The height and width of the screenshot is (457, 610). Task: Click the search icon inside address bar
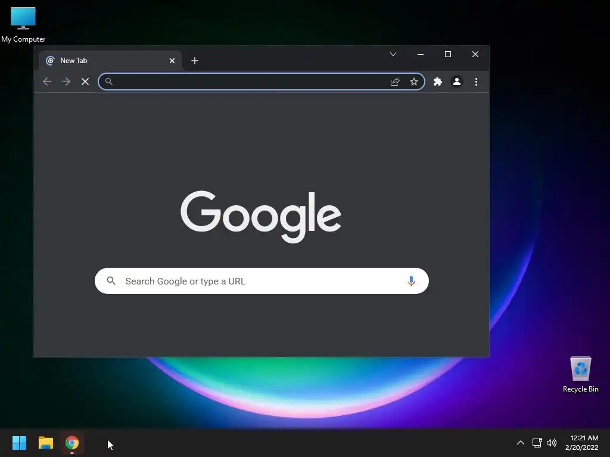tap(109, 82)
